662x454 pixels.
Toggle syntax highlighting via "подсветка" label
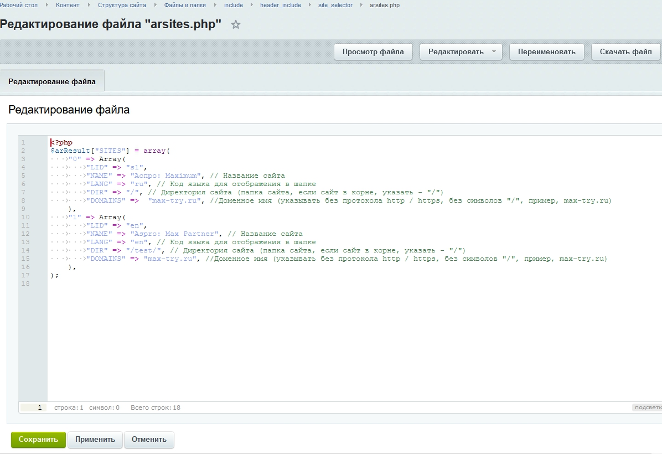tap(647, 407)
